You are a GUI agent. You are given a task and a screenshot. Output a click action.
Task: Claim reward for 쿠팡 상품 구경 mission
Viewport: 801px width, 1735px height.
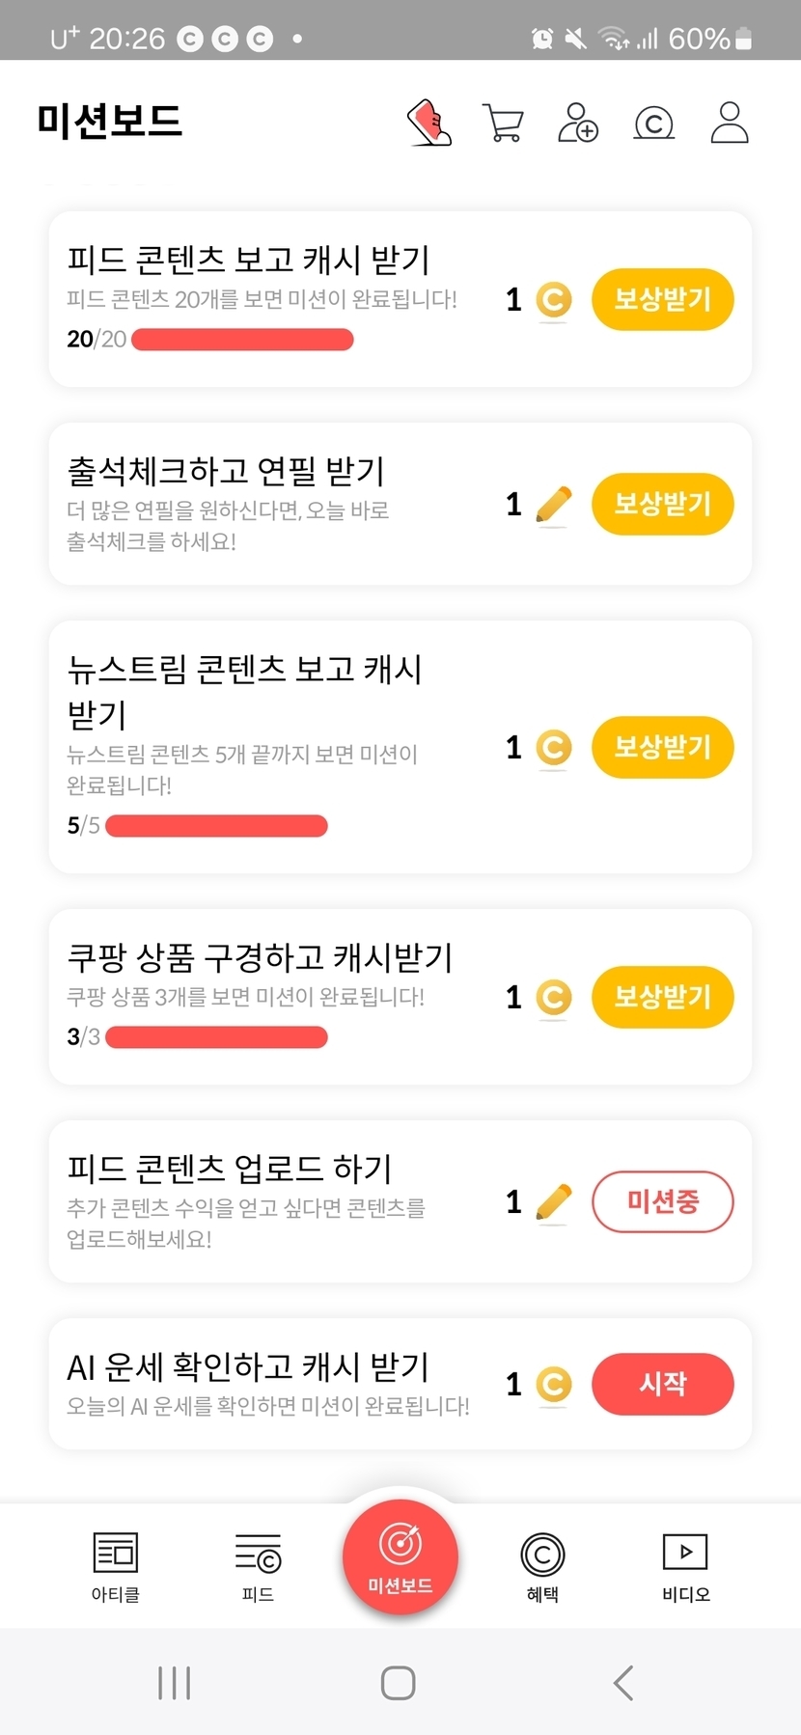(662, 997)
